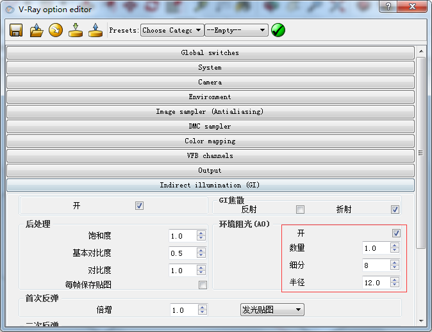
Task: Expand the Image sampler (Antialiasing) rollout
Action: [210, 112]
